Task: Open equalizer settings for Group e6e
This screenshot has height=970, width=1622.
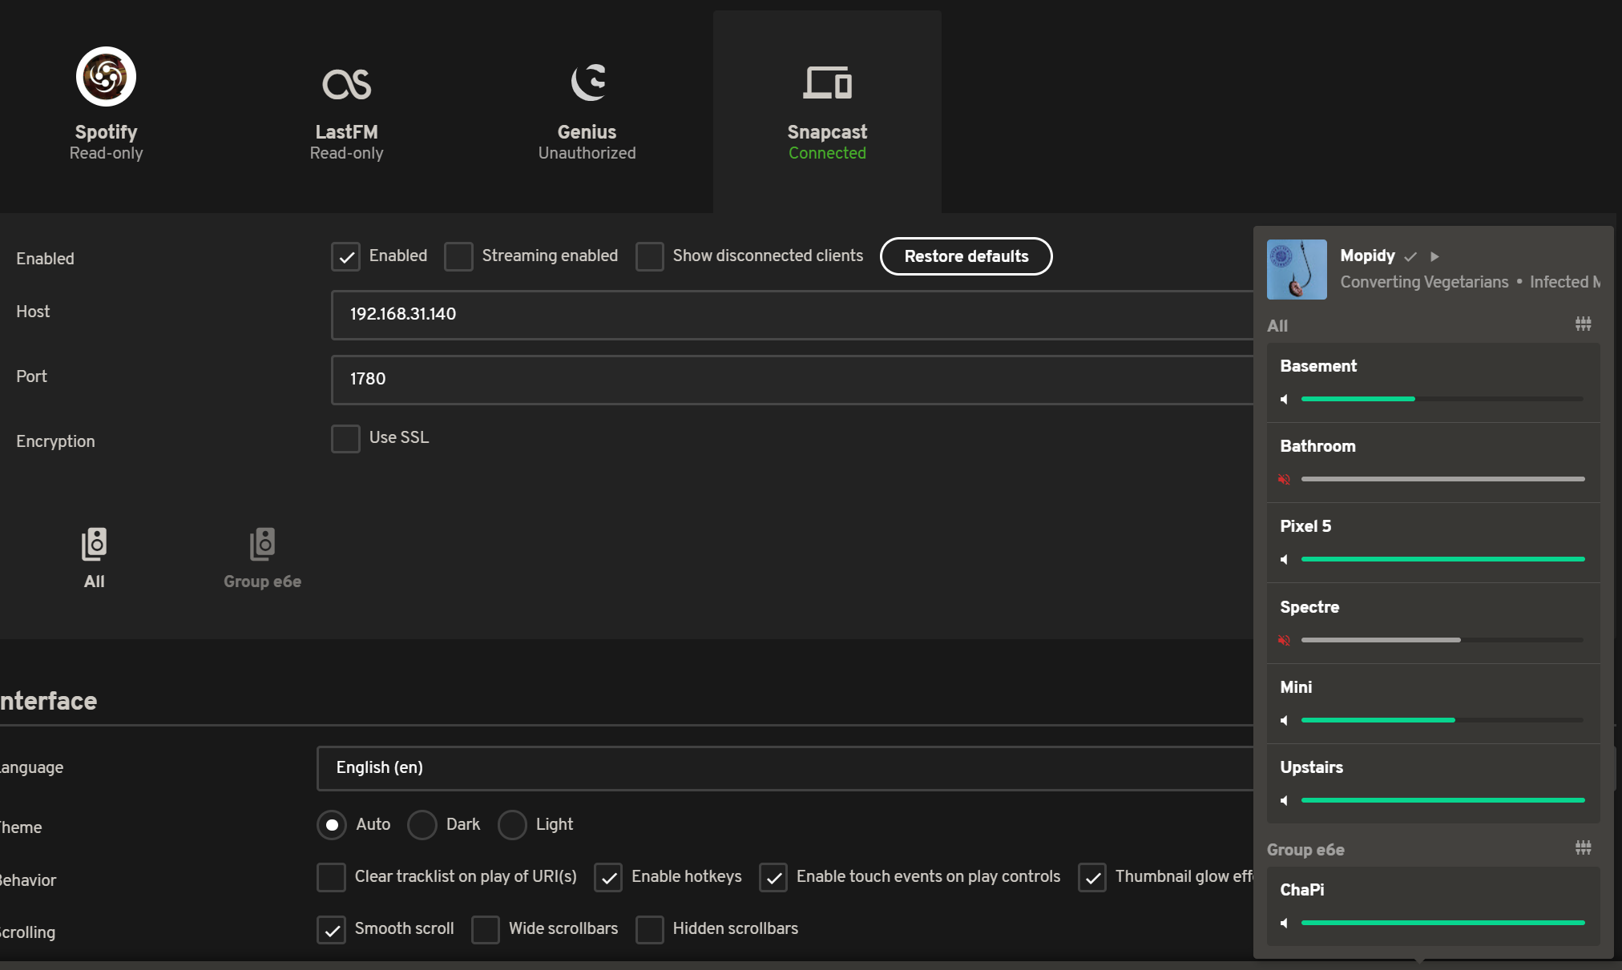Action: 1583,847
